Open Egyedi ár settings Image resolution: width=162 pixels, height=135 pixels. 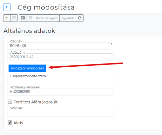tap(68, 18)
